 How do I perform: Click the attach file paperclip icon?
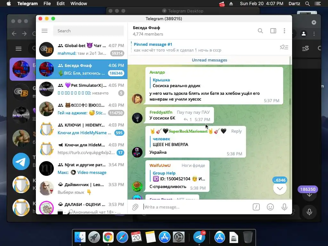pyautogui.click(x=135, y=207)
